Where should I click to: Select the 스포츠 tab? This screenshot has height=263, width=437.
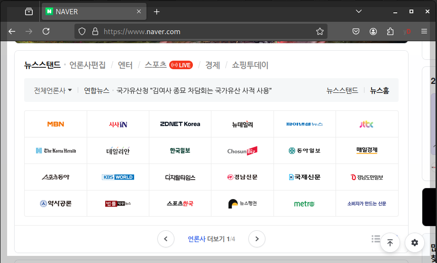tap(155, 65)
